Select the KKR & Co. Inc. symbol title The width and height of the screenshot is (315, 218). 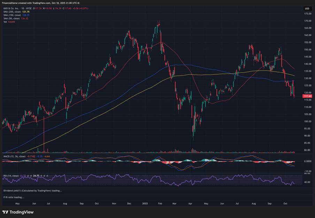pyautogui.click(x=11, y=9)
